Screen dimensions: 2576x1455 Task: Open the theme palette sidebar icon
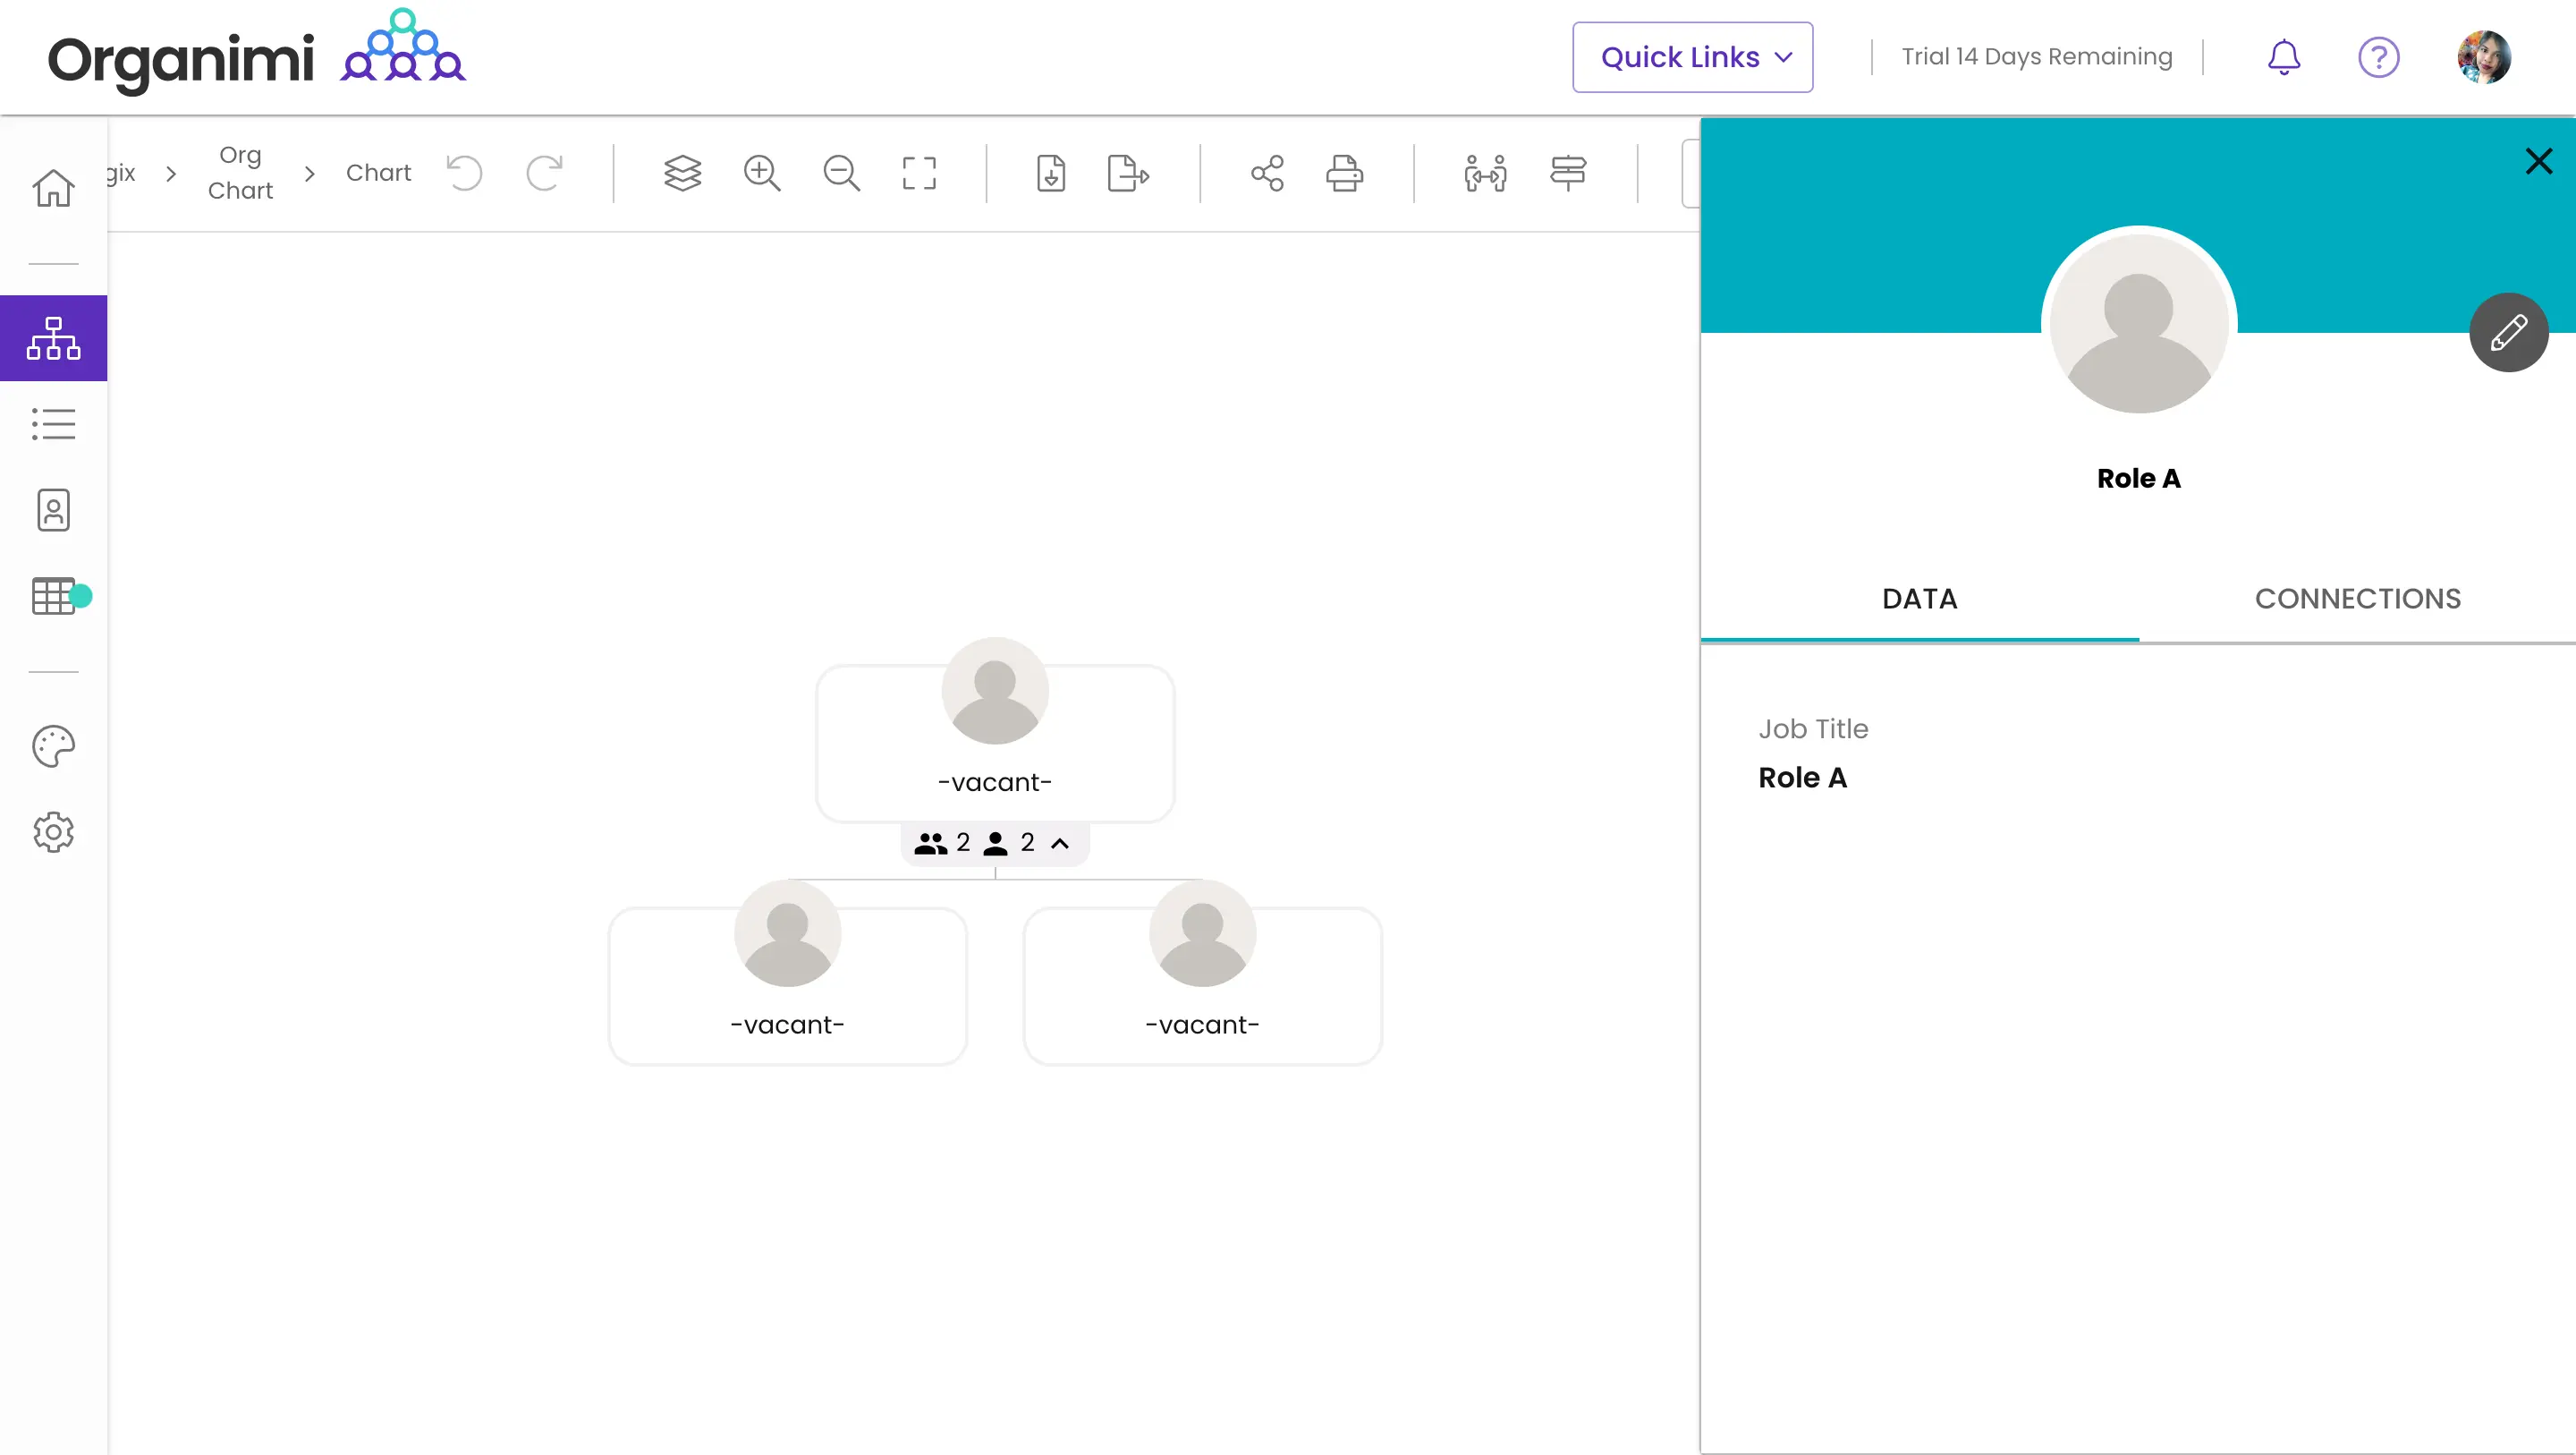coord(53,746)
